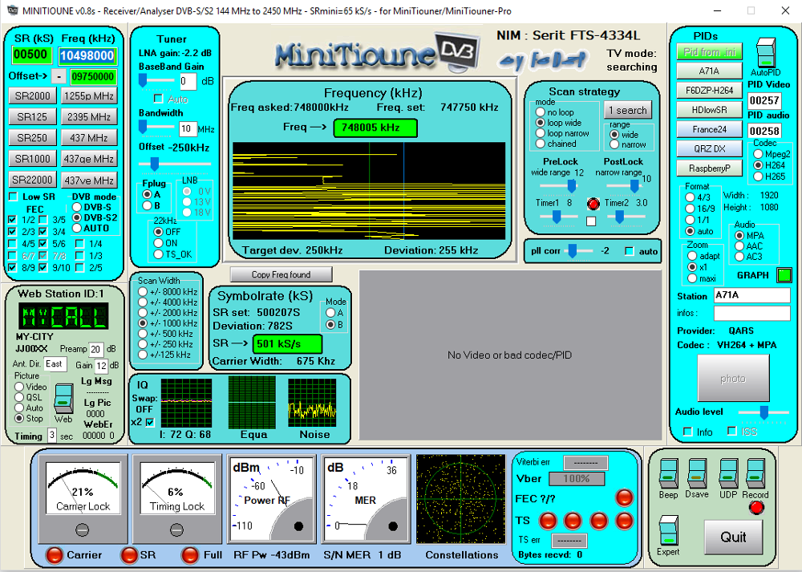Click the Copy Freq found button
Viewport: 802px width, 572px height.
point(281,274)
